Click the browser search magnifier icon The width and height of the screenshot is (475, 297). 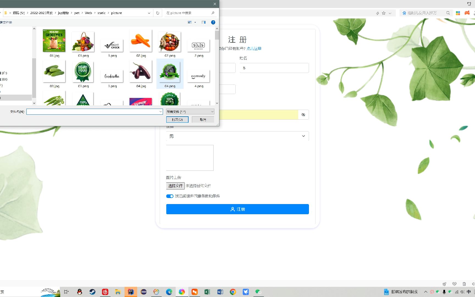(x=448, y=13)
